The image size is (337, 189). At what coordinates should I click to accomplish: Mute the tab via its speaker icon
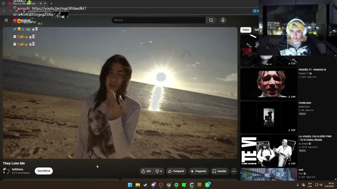[x=41, y=4]
